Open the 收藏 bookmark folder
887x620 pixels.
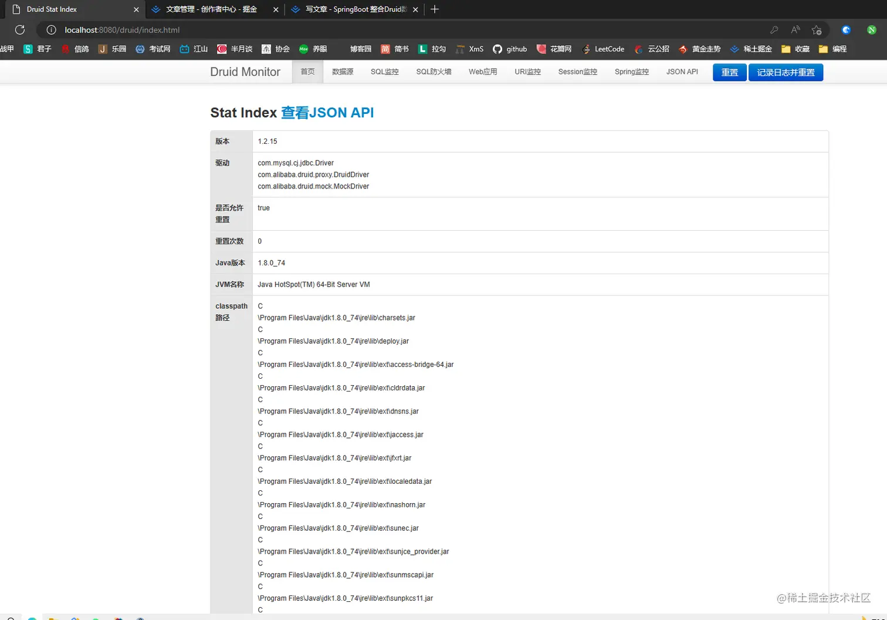click(x=795, y=49)
